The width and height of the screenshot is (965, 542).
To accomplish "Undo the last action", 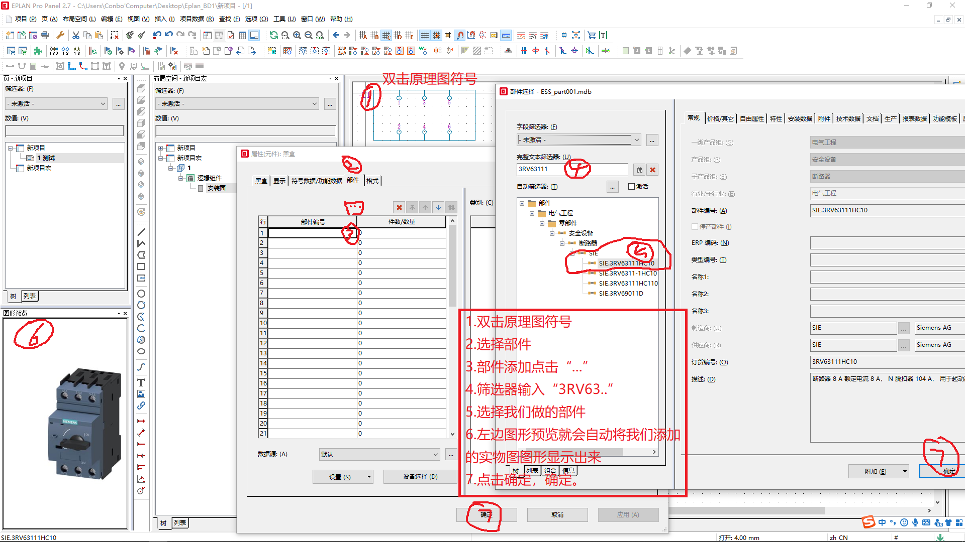I will 156,35.
